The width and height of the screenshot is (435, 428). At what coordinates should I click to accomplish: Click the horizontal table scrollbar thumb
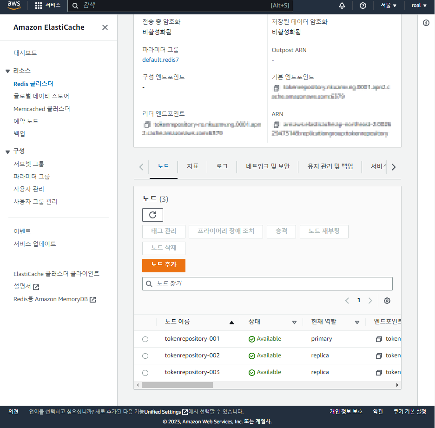[x=177, y=385]
